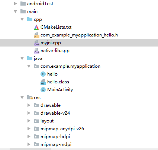Click the C++ file icon beside myjni.cpp
Screen dimensions: 158x150
[36, 43]
